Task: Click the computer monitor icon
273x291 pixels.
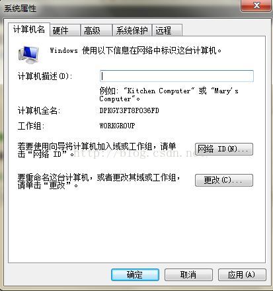Action: [28, 55]
